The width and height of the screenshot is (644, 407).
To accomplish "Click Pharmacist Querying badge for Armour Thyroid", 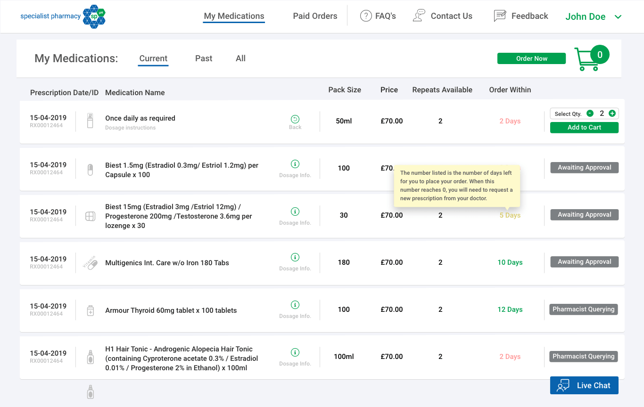I will pyautogui.click(x=584, y=309).
